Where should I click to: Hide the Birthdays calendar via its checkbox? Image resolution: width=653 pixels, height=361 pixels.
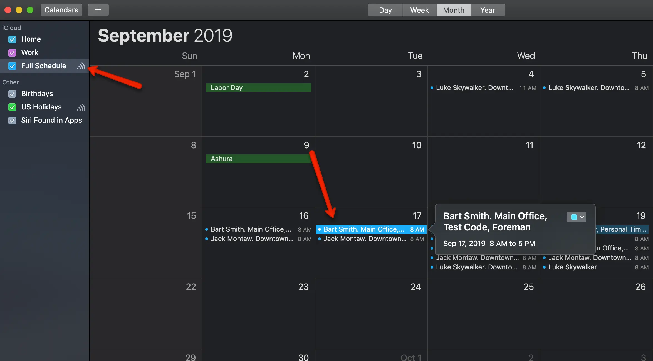click(x=12, y=94)
